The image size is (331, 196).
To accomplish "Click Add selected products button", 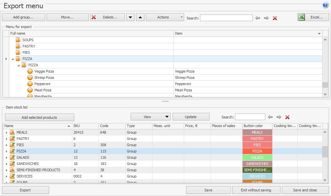I will 39,117.
